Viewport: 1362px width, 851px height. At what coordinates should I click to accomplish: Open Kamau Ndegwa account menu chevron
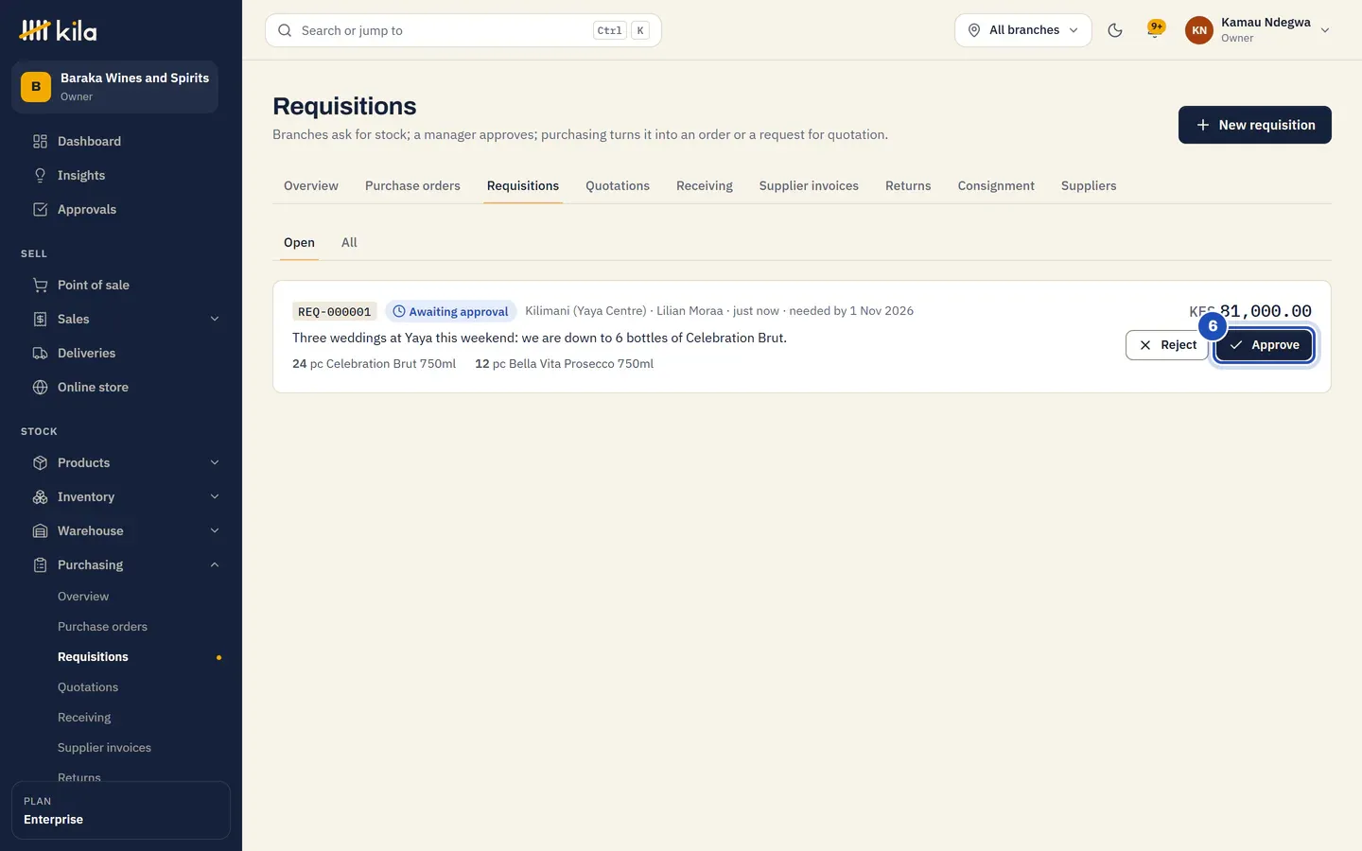click(x=1325, y=30)
